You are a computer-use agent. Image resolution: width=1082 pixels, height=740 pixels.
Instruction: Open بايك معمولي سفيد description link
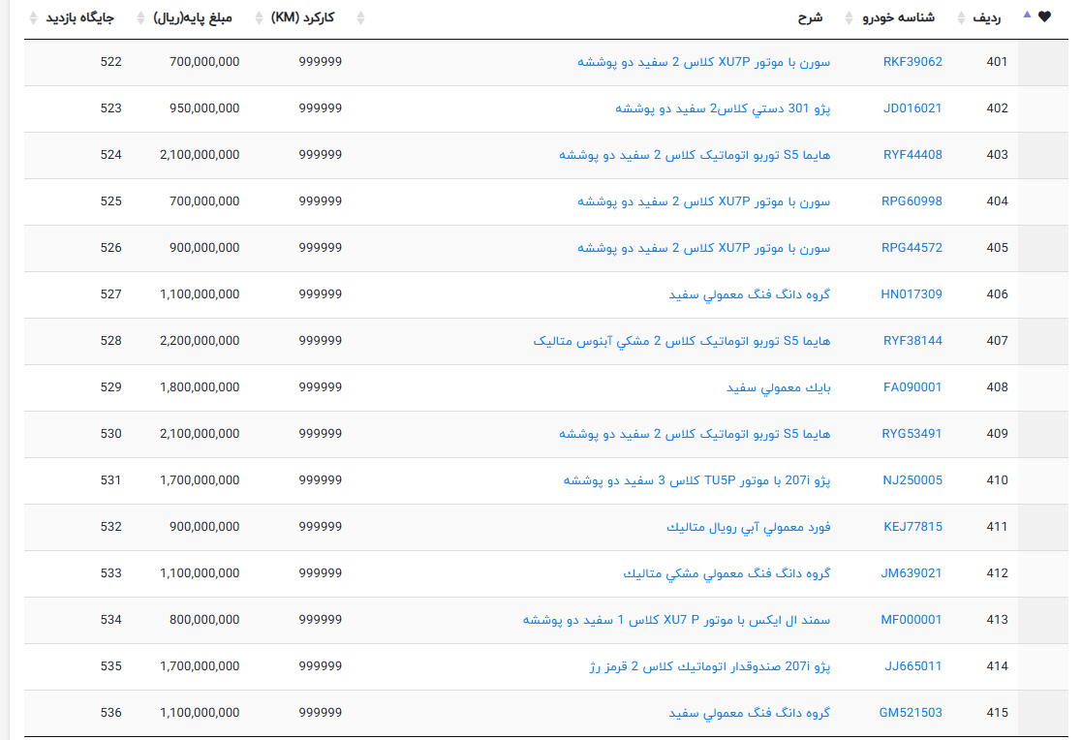coord(779,387)
